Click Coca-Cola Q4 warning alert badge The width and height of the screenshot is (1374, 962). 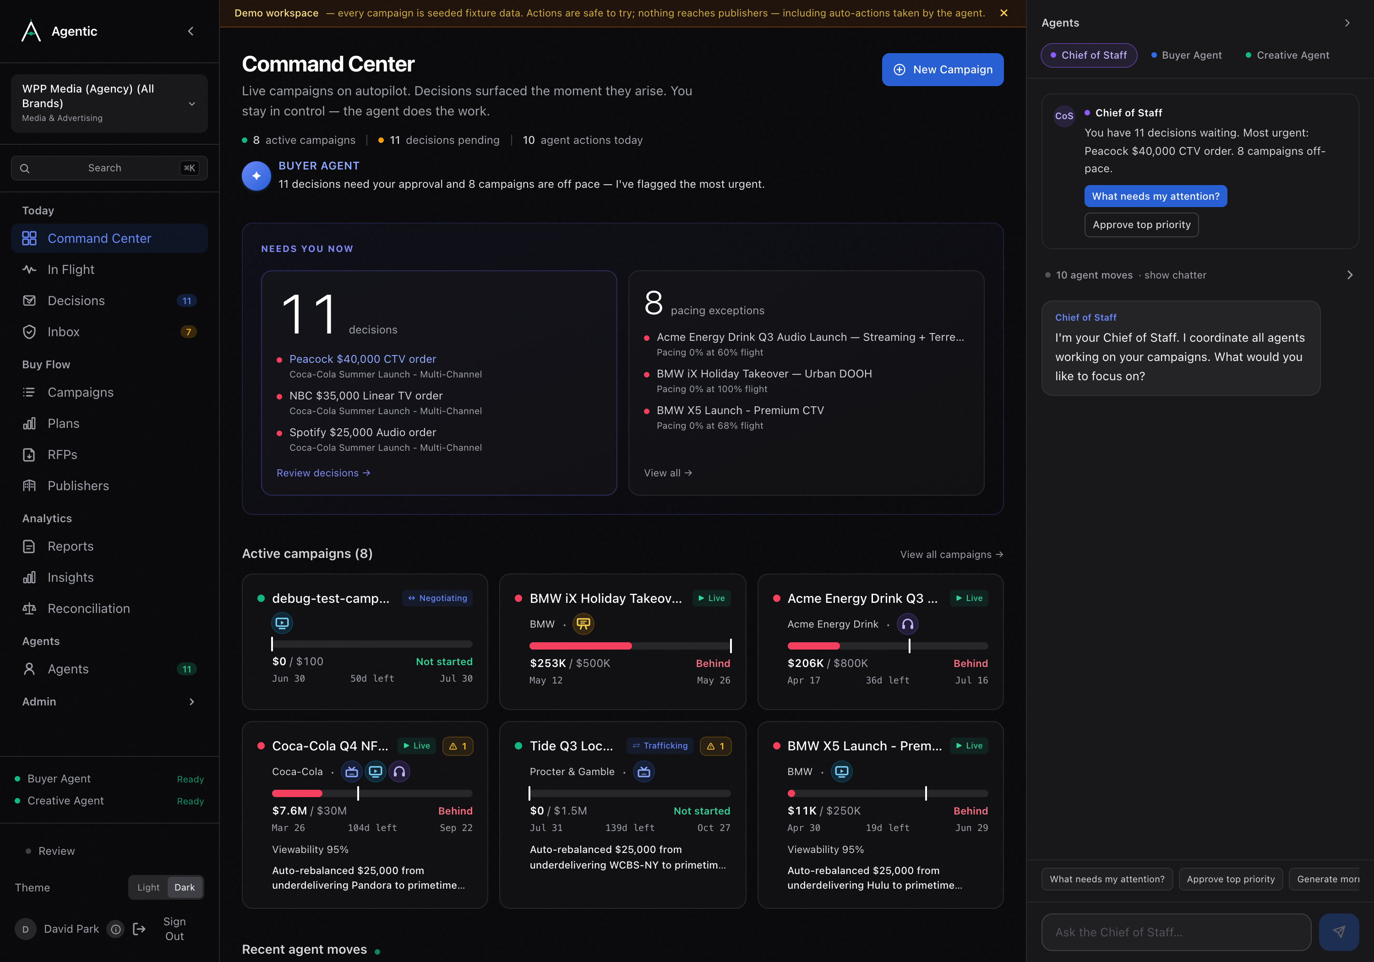(x=458, y=746)
